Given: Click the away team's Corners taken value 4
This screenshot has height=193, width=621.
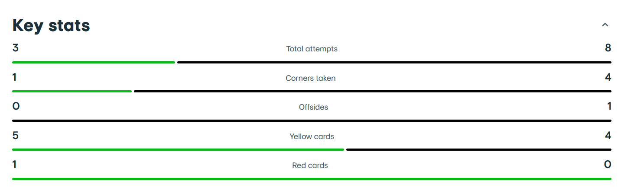Looking at the screenshot, I should coord(608,77).
